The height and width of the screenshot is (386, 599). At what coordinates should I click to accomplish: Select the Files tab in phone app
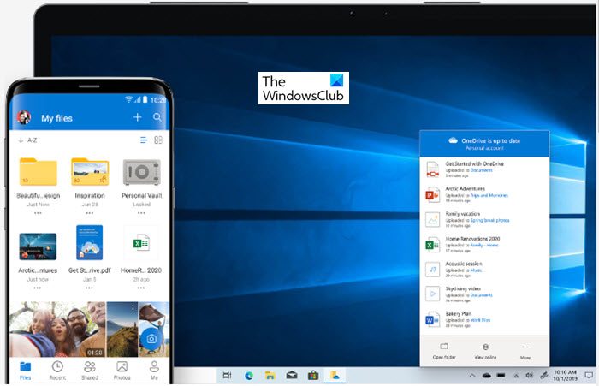tap(25, 371)
